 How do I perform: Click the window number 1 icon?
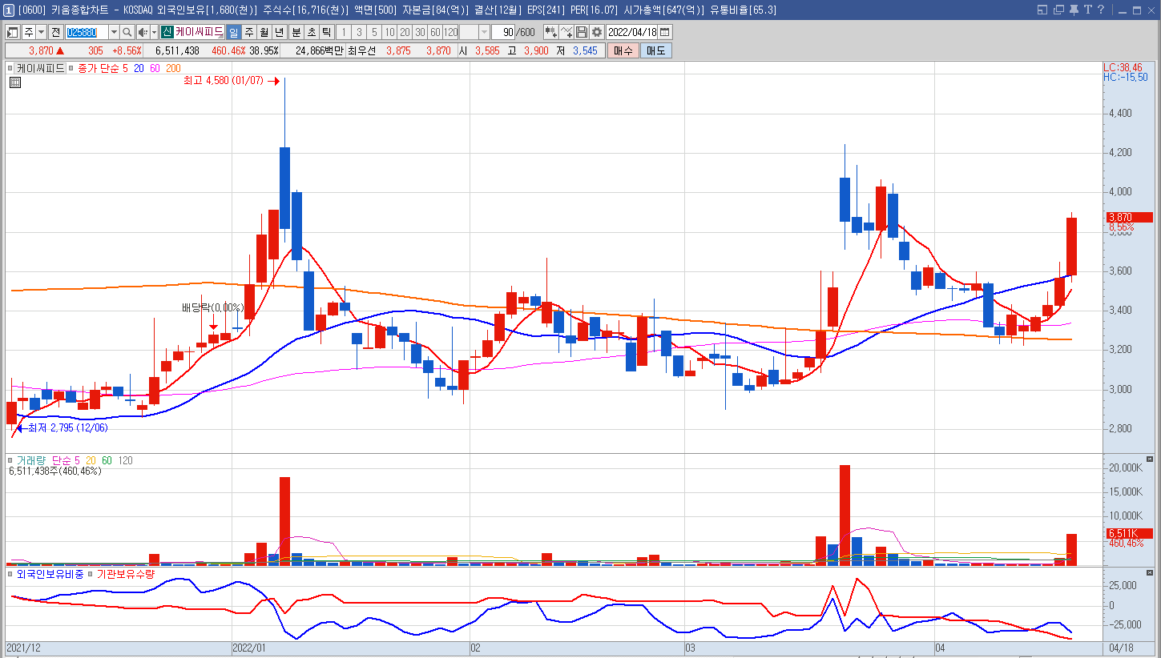pos(8,10)
